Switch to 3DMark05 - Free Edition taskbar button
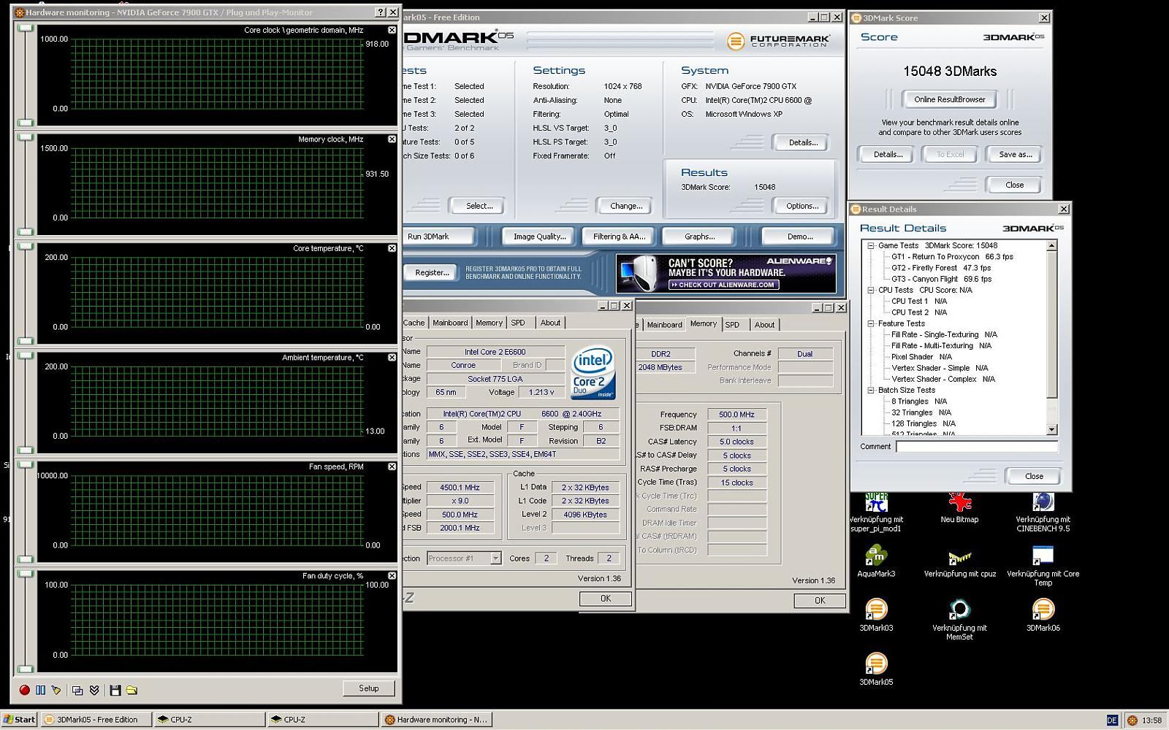The image size is (1169, 730). 96,719
